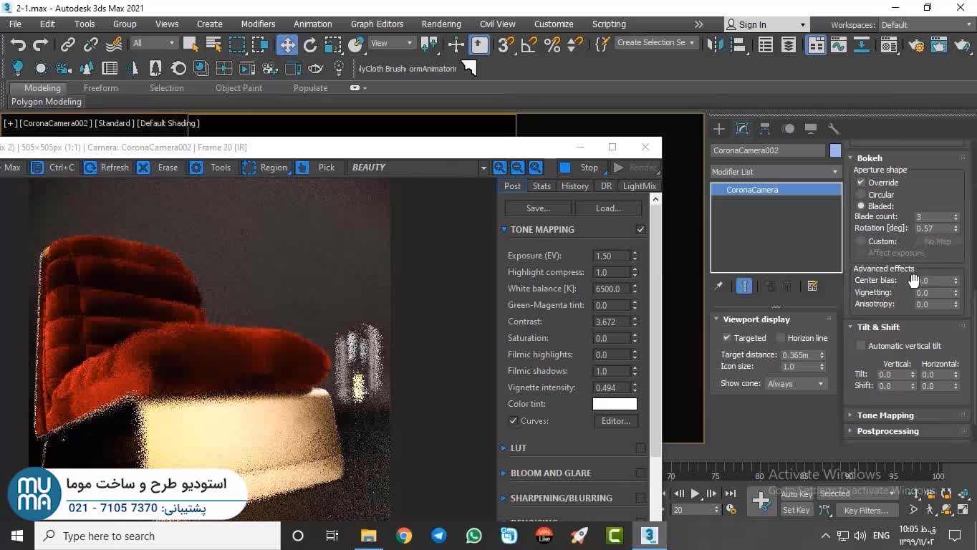Switch to the LightMix tab
The height and width of the screenshot is (550, 977).
(639, 186)
